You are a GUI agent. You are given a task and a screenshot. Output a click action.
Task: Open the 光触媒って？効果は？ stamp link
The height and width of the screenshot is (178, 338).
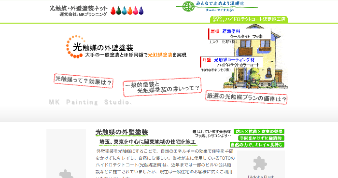click(x=84, y=81)
